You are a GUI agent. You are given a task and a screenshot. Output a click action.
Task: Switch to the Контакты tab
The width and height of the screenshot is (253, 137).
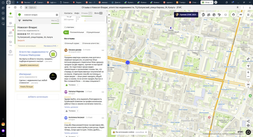(x=68, y=13)
